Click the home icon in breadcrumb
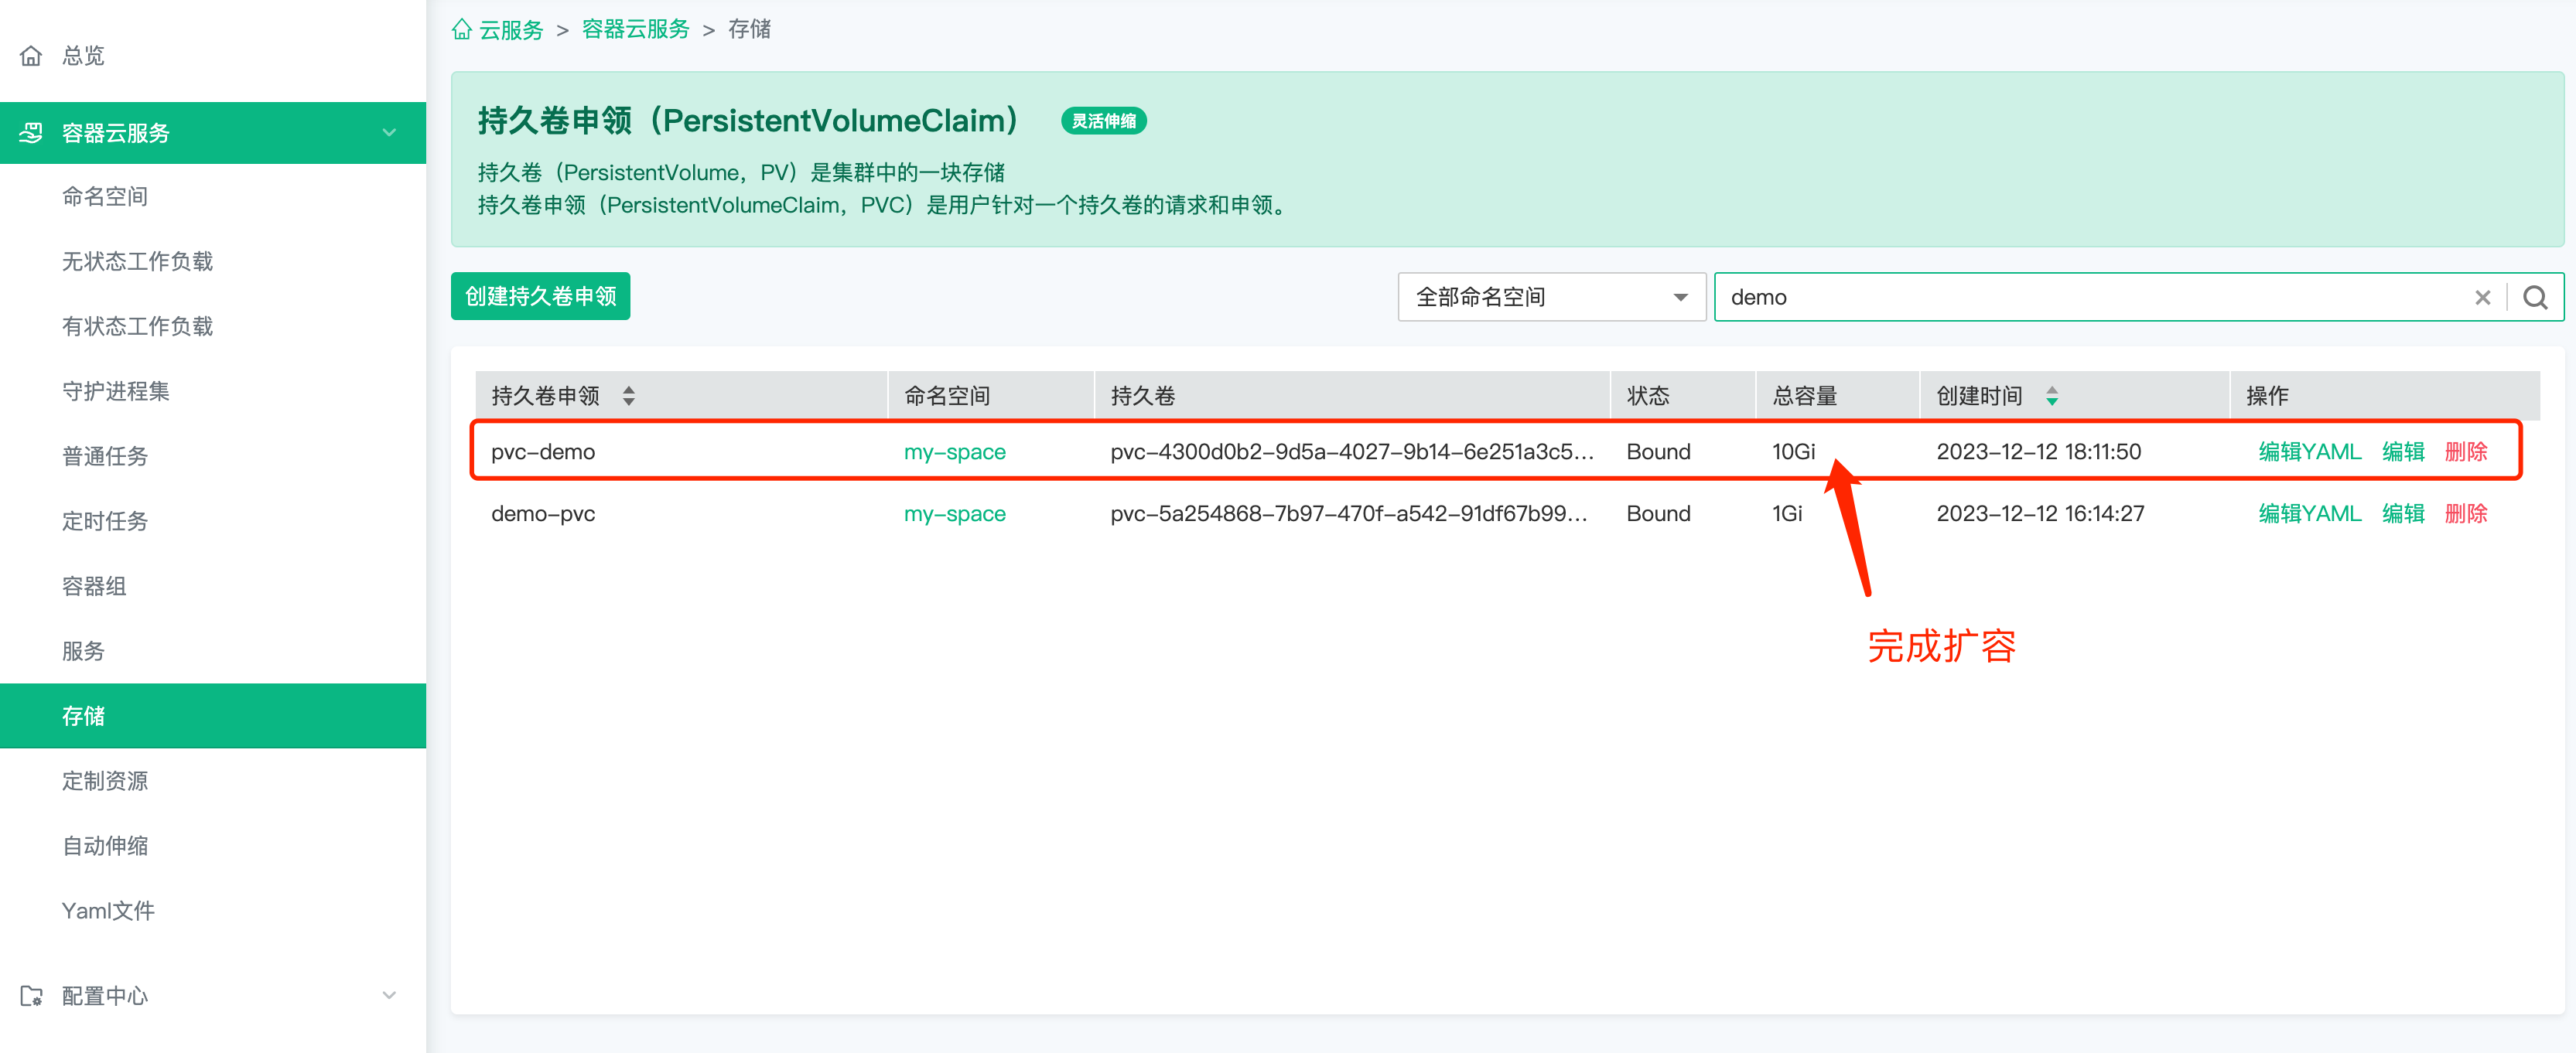Screen dimensions: 2576x1053 pyautogui.click(x=462, y=30)
